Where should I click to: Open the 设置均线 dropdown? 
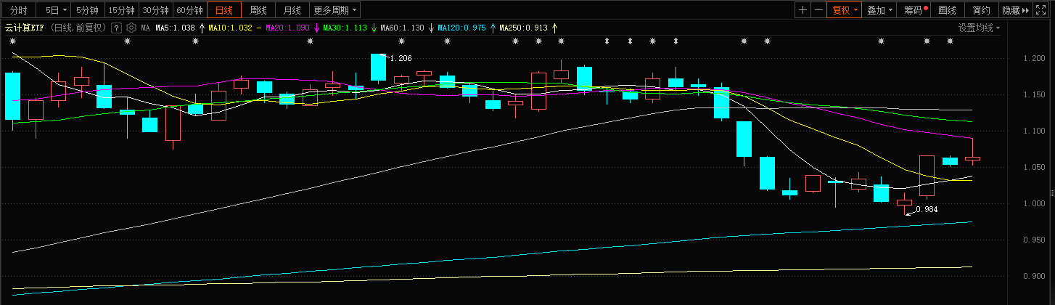pyautogui.click(x=979, y=28)
